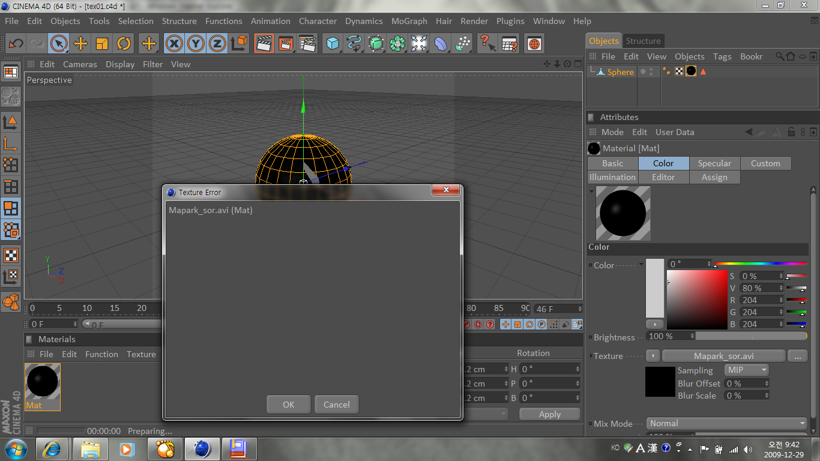This screenshot has width=820, height=461.
Task: Switch to the Specular material tab
Action: [x=714, y=163]
